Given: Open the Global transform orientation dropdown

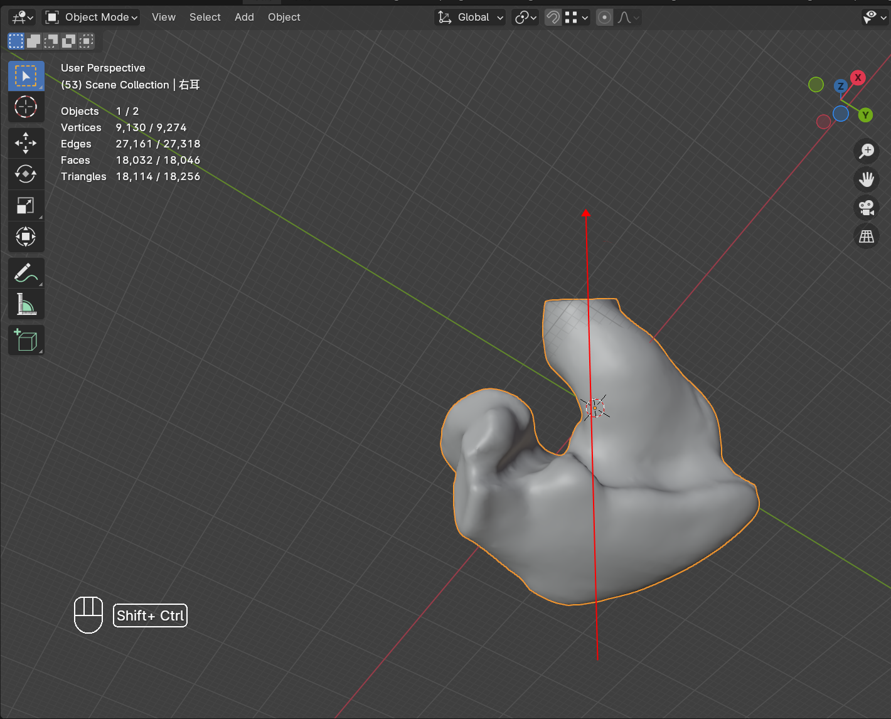Looking at the screenshot, I should 470,18.
